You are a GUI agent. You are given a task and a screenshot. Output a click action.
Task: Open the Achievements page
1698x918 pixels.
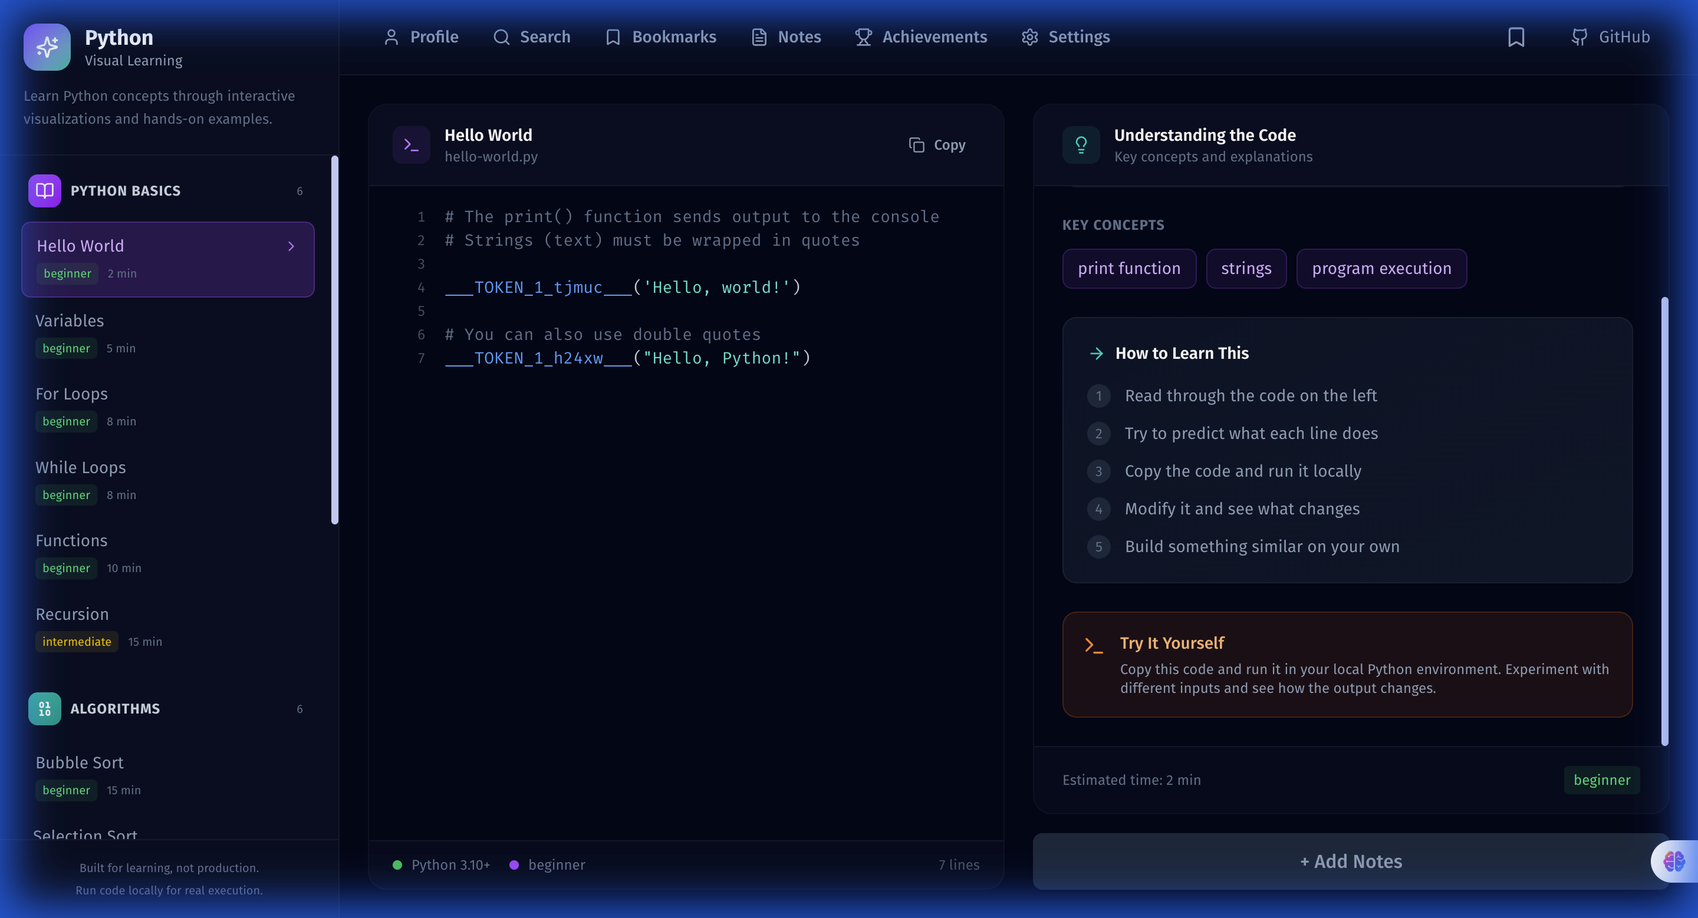(x=920, y=37)
